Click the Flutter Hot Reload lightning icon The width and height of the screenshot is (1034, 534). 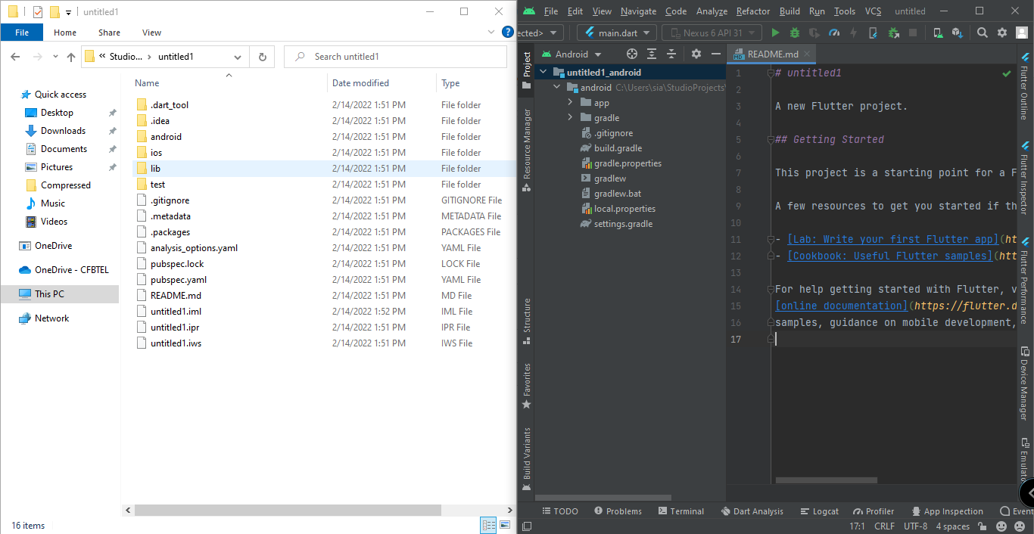pyautogui.click(x=854, y=33)
